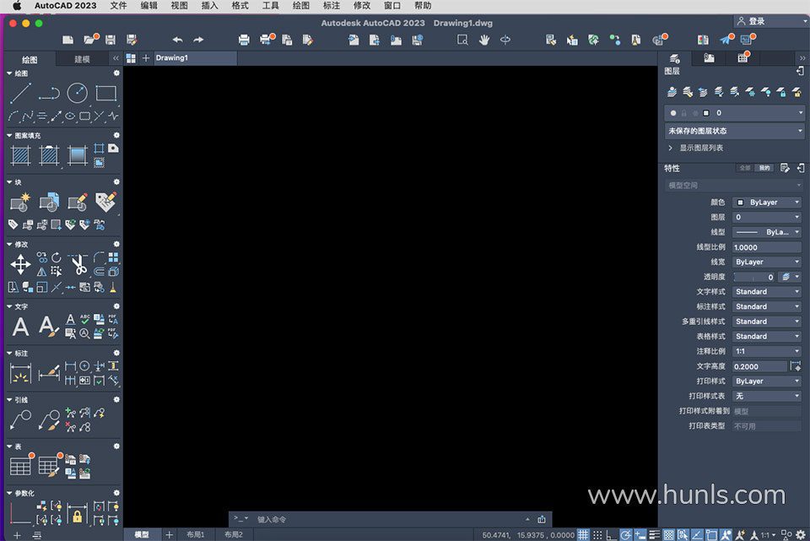Click the 模型 model tab button

click(142, 535)
